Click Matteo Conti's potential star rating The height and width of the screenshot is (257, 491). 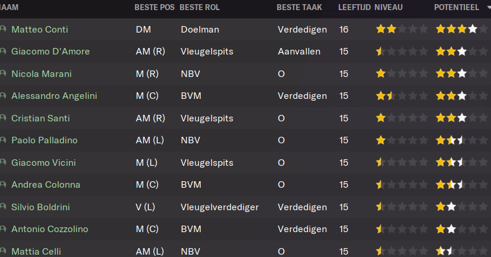(461, 30)
